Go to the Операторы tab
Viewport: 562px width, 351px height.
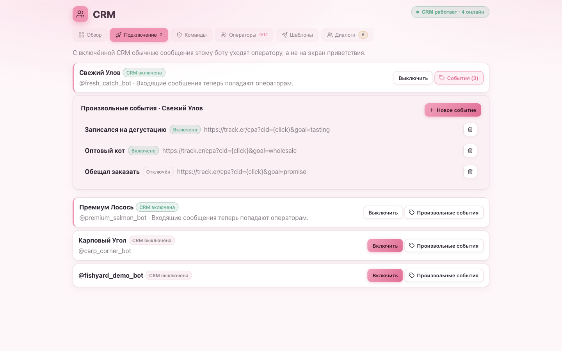pos(244,35)
